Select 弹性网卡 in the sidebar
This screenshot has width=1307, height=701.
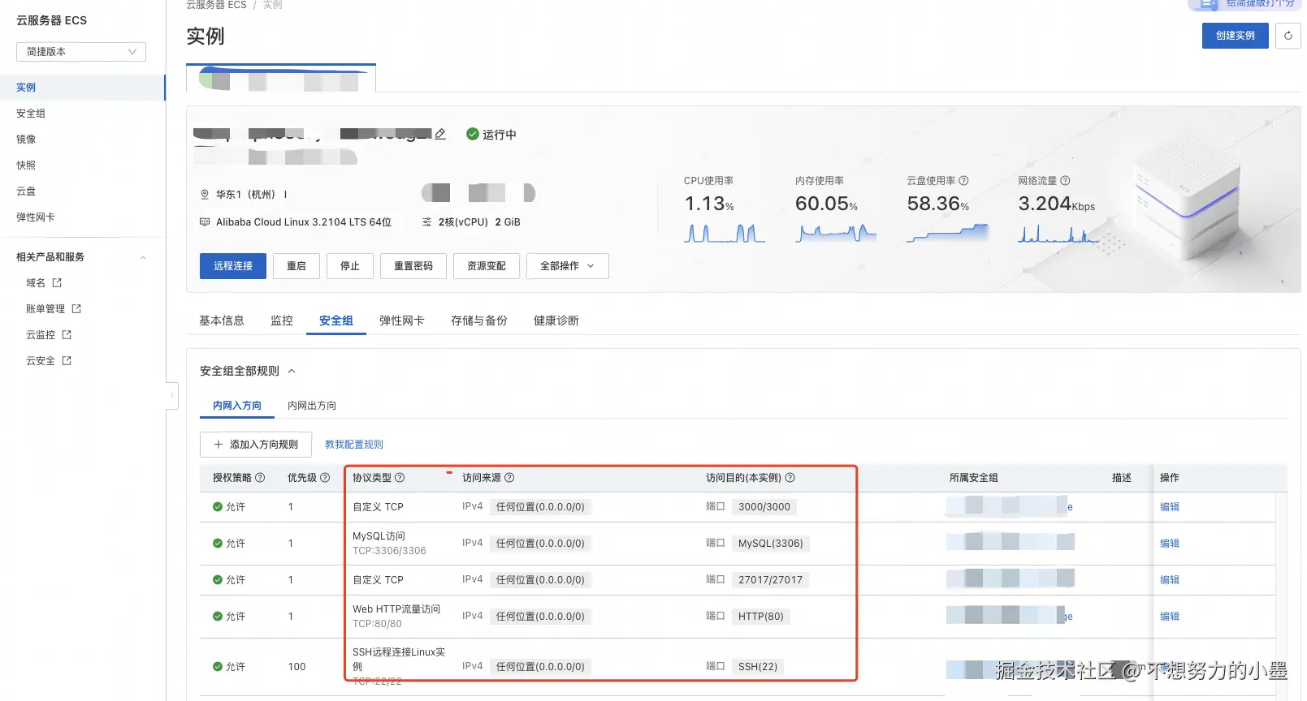82,217
